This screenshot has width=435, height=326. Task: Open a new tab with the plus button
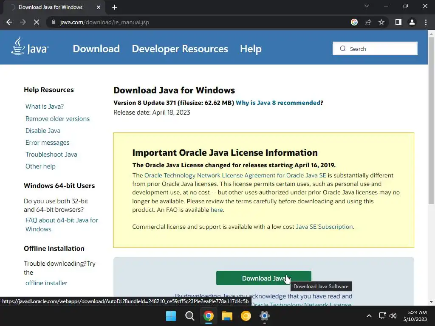pos(115,7)
